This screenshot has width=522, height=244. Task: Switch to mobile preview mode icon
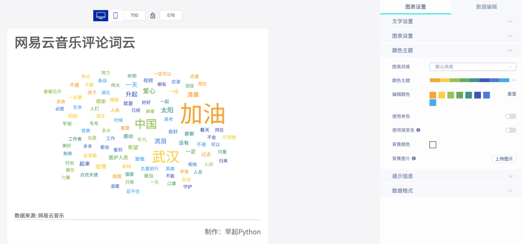coord(116,15)
